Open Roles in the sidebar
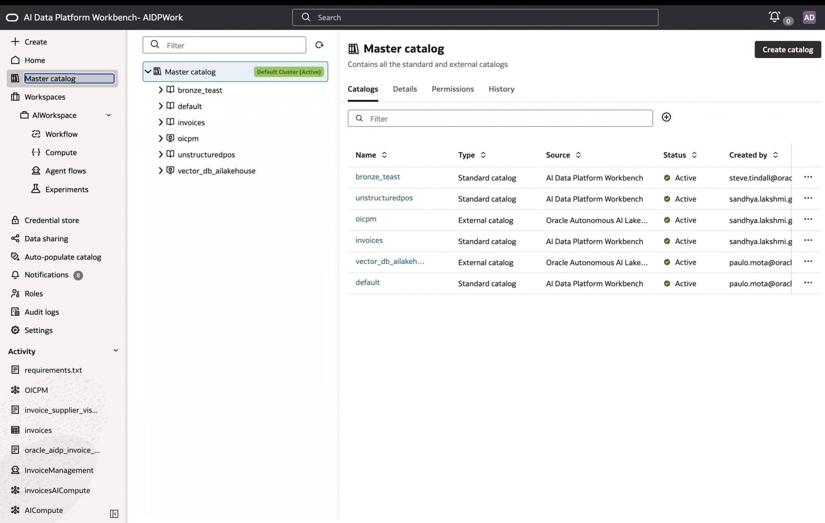The height and width of the screenshot is (523, 825). point(33,293)
